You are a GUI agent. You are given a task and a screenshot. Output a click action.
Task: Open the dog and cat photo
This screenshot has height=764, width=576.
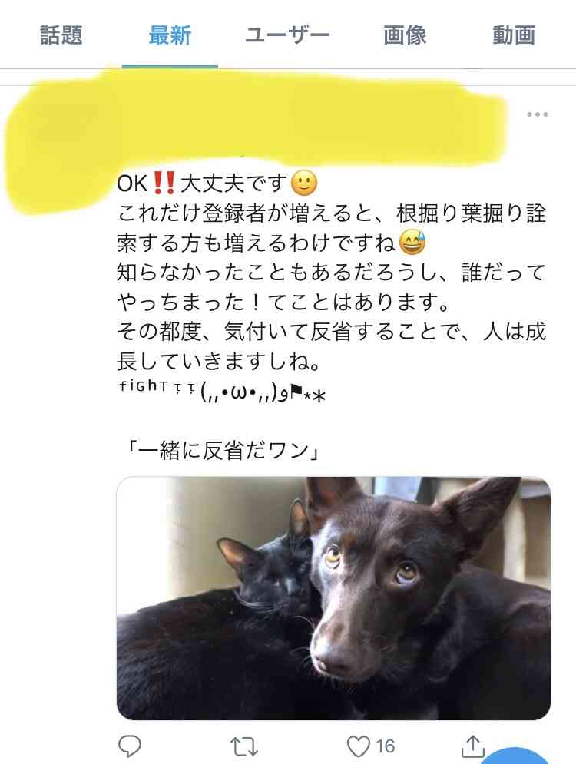coord(333,598)
